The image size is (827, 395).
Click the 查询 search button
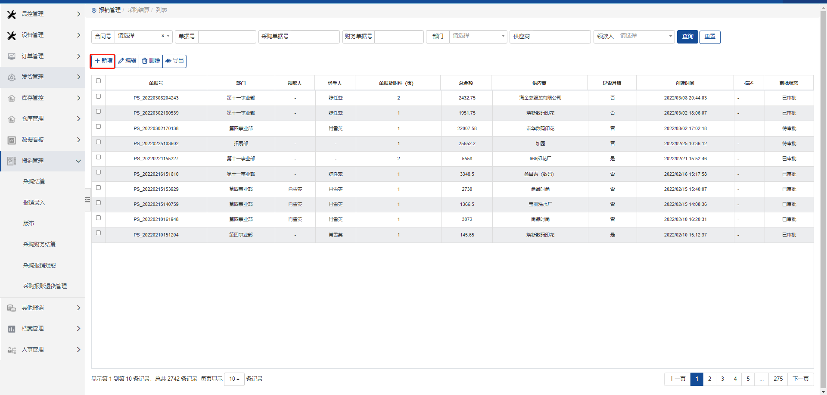point(687,37)
